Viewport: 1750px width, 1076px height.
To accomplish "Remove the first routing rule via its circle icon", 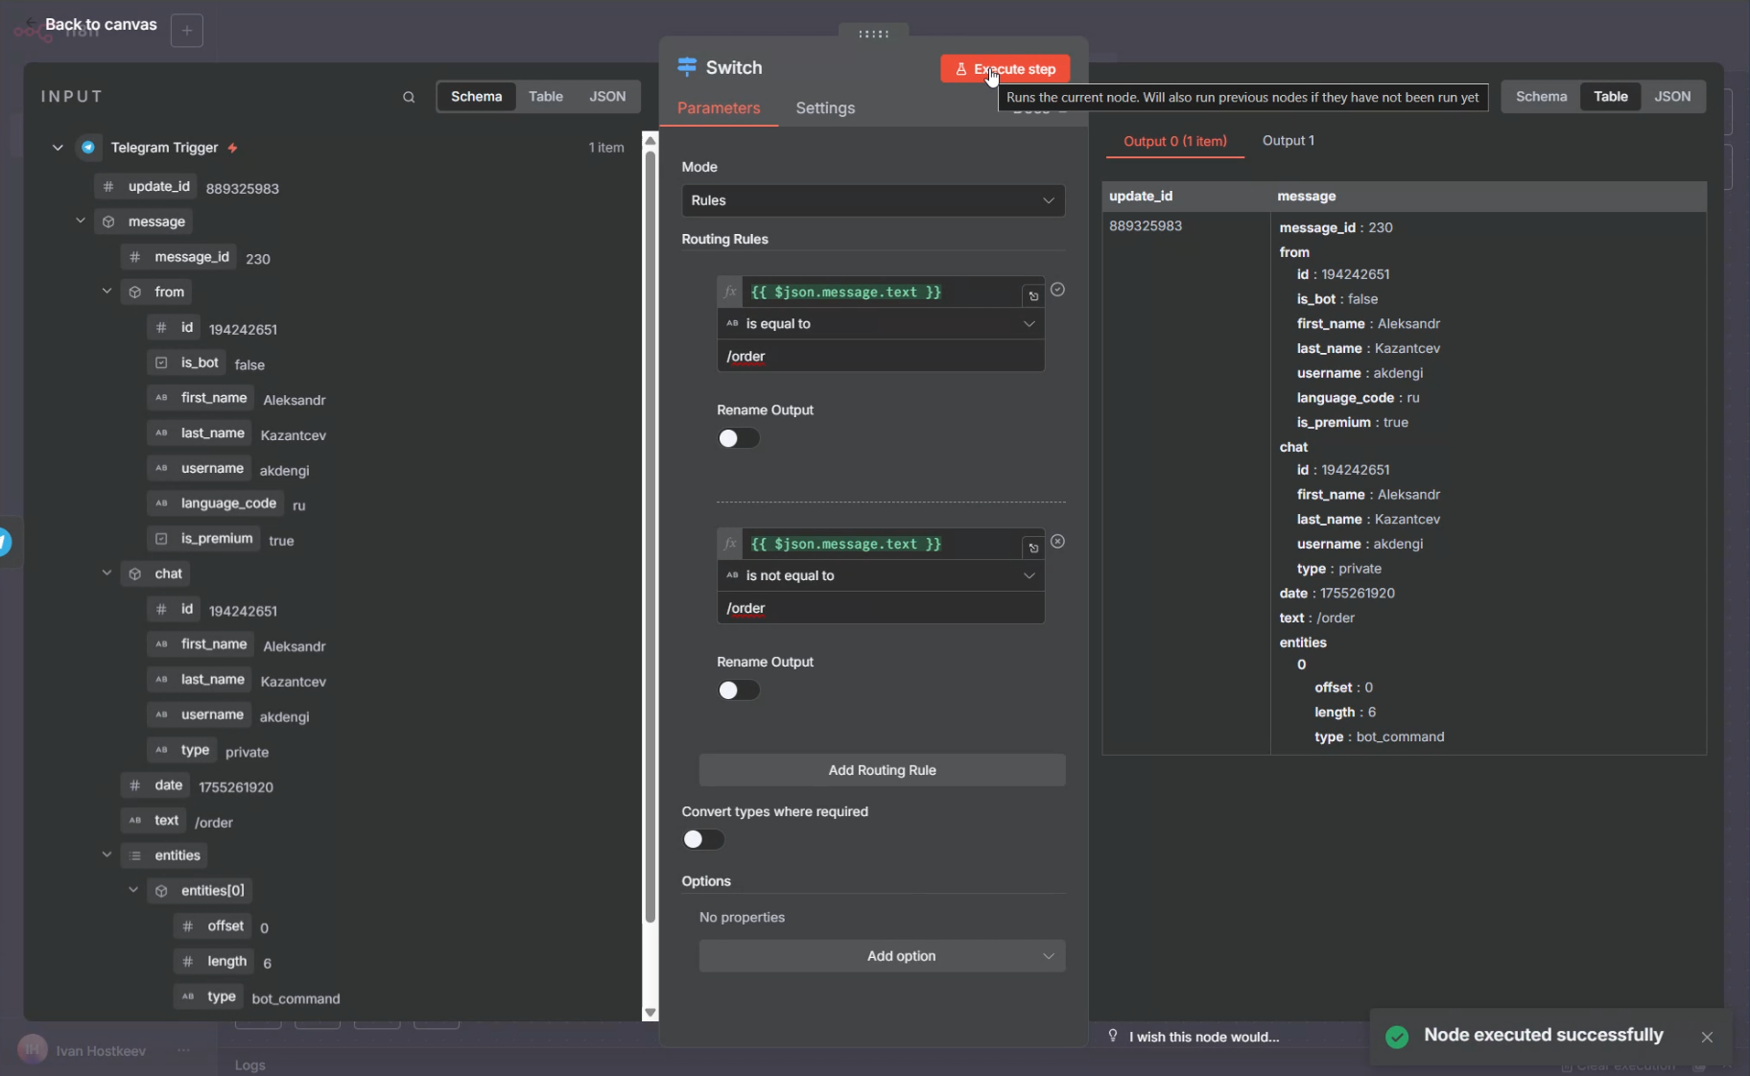I will click(x=1057, y=290).
